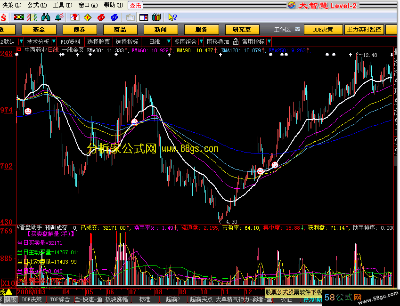Click the DDE决策 yellow button
400x306 pixels.
coord(323,30)
